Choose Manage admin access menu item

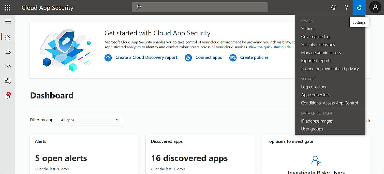pyautogui.click(x=321, y=53)
